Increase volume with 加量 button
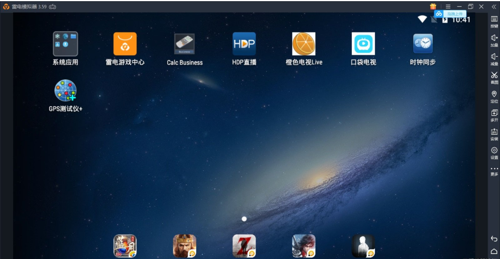 pos(494,41)
